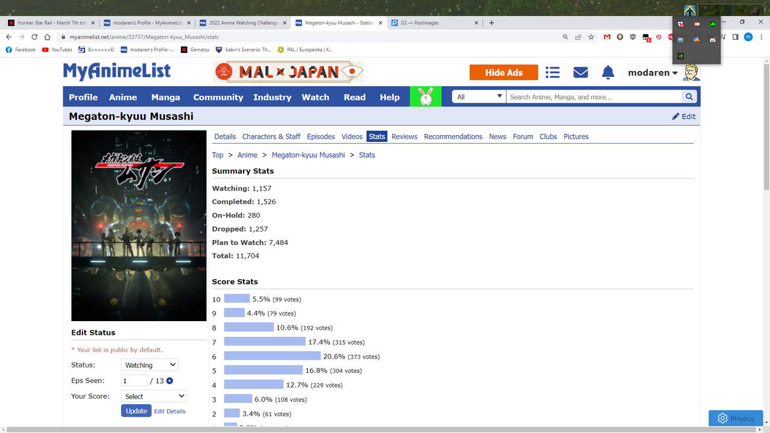Image resolution: width=770 pixels, height=433 pixels.
Task: Switch to the Clubs tab
Action: [548, 137]
